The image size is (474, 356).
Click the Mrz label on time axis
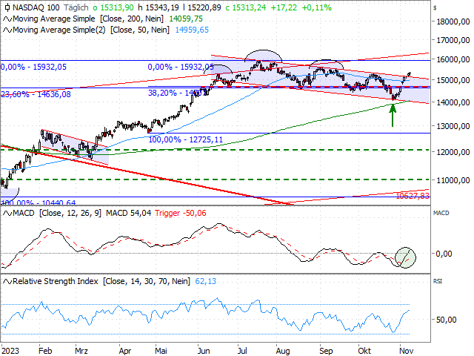click(x=81, y=351)
